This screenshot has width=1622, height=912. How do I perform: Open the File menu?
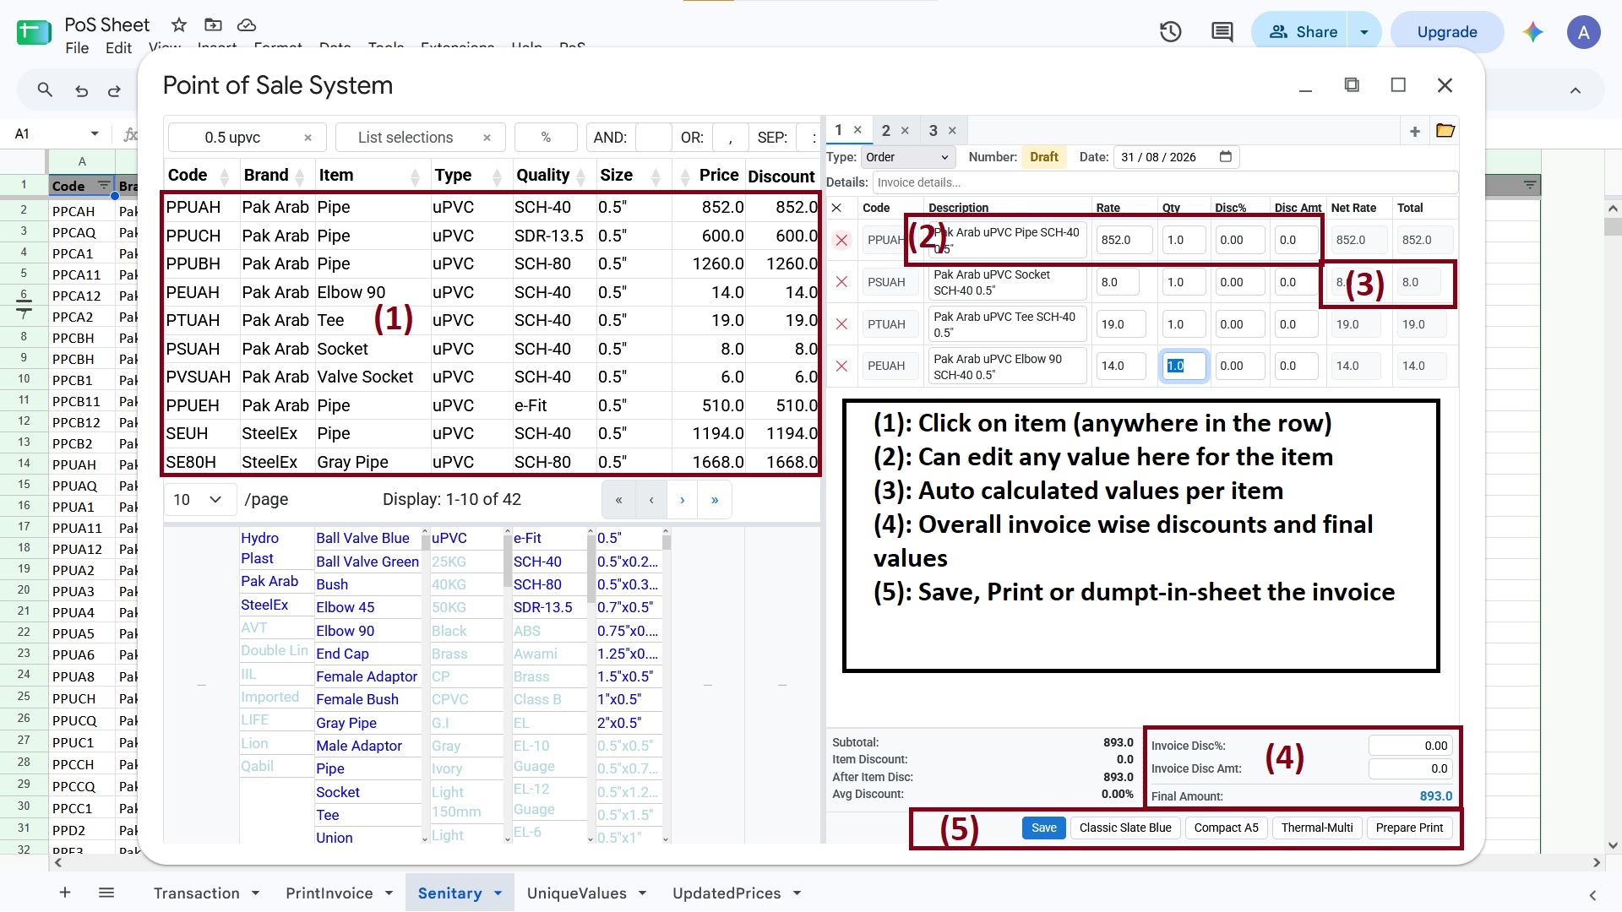coord(77,48)
